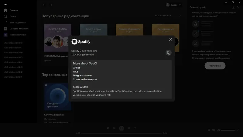
Task: Toggle repeat mode
Action: (x=135, y=128)
